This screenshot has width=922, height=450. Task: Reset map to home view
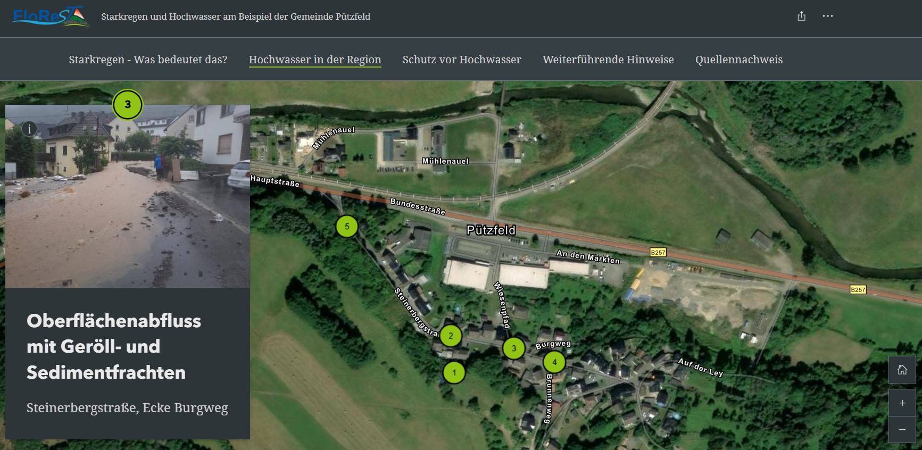[x=902, y=370]
